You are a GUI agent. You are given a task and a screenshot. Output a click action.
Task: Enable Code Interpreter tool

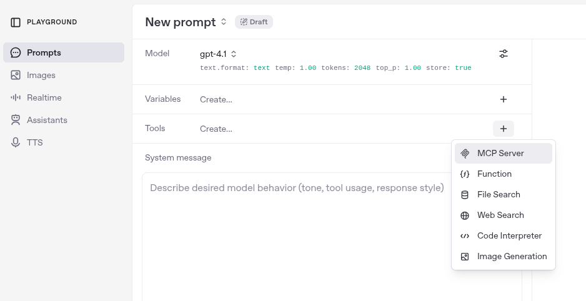click(x=509, y=236)
